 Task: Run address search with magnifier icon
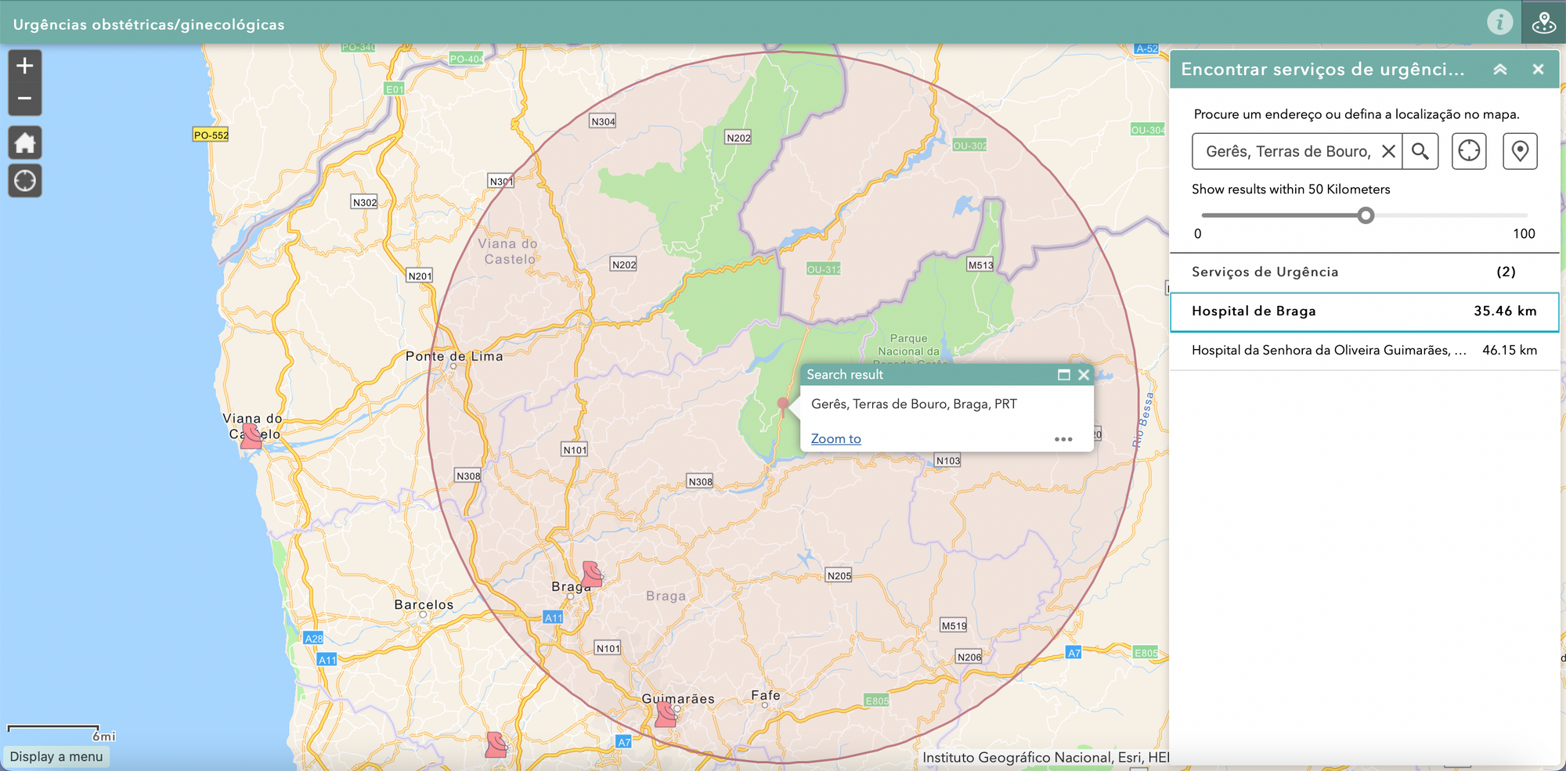click(1420, 151)
